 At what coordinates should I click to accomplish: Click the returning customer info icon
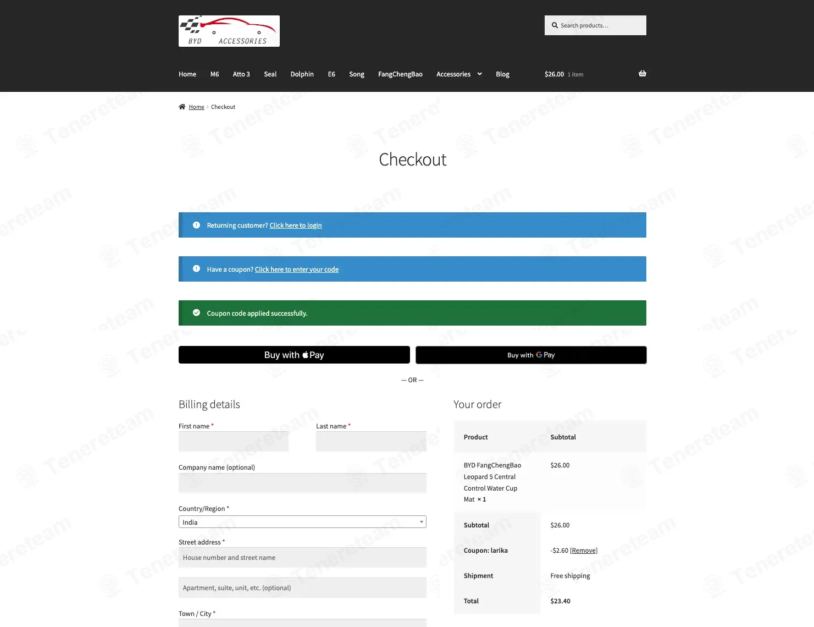point(196,225)
